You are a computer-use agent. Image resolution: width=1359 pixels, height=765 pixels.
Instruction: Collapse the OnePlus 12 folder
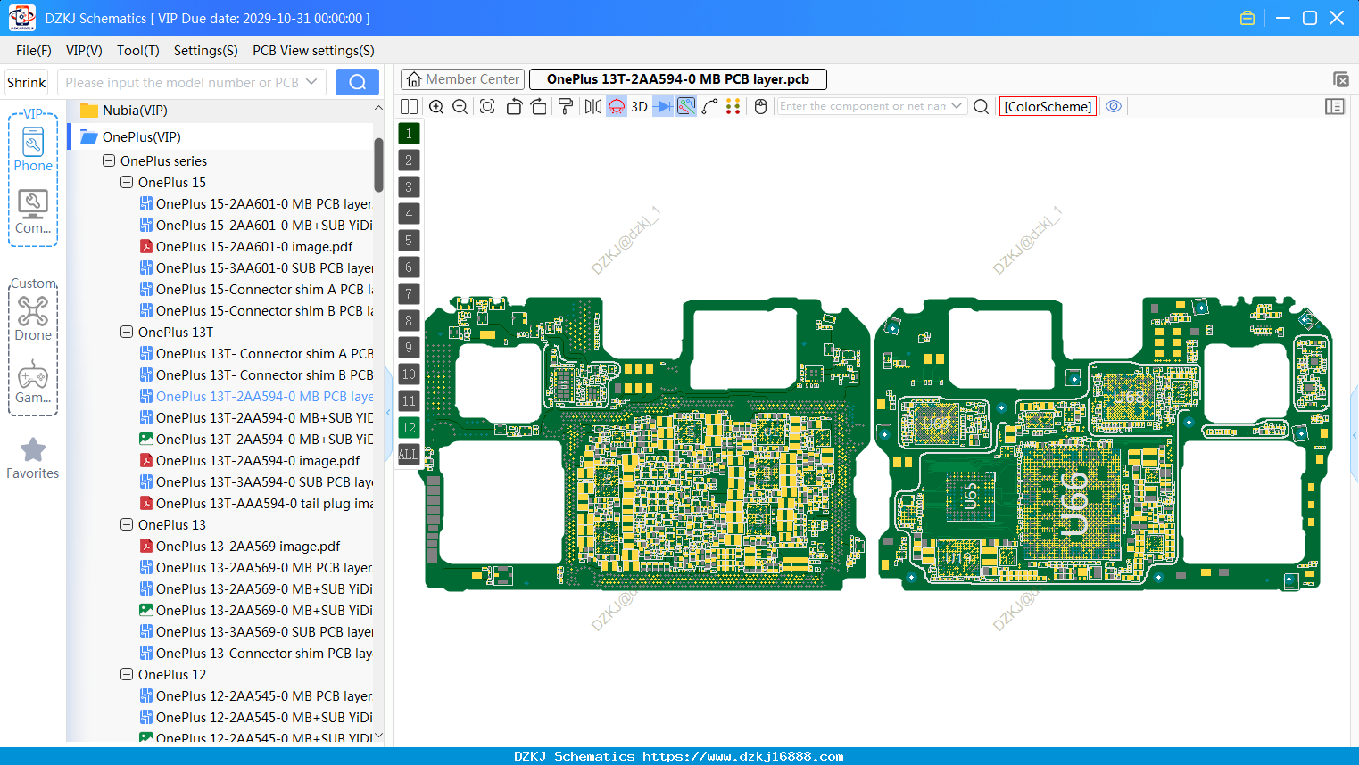tap(127, 675)
